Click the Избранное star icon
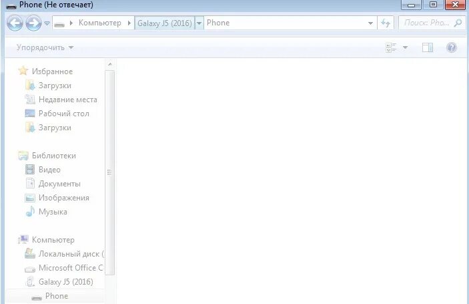This screenshot has height=304, width=469. (23, 71)
